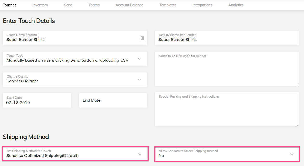The height and width of the screenshot is (166, 304).
Task: Select the Touches tab
Action: [x=10, y=5]
